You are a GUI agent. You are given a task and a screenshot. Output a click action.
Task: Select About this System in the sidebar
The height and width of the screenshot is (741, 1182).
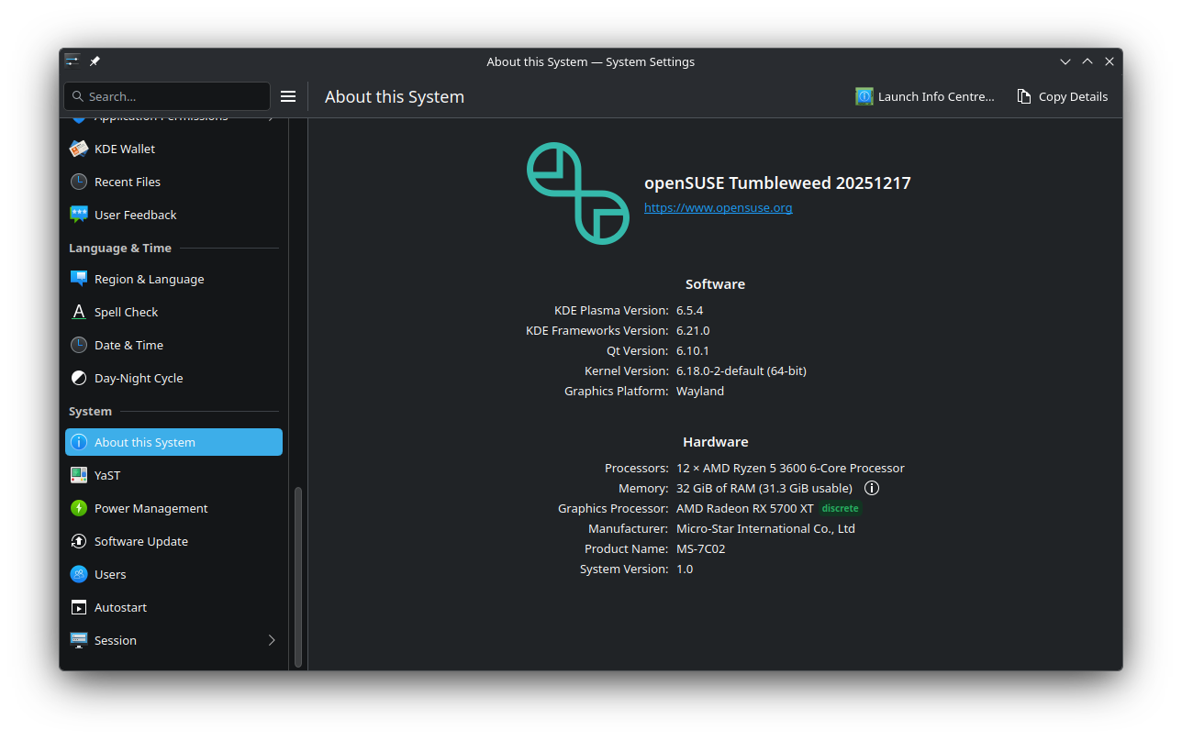coord(173,442)
